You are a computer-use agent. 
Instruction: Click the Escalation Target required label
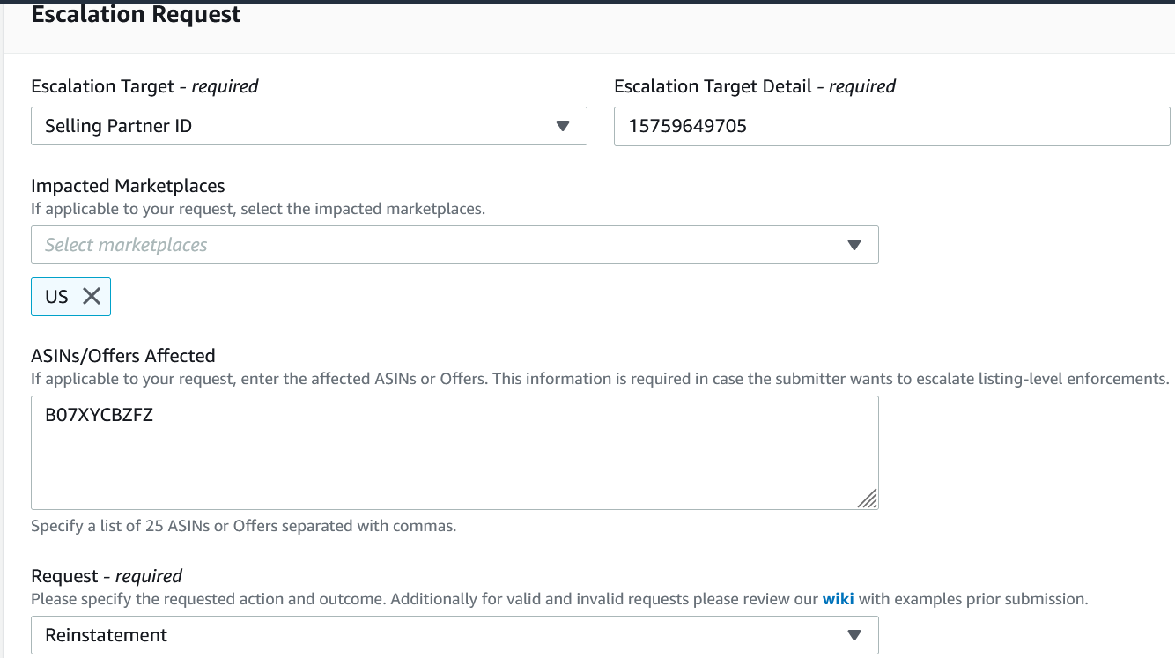(145, 86)
